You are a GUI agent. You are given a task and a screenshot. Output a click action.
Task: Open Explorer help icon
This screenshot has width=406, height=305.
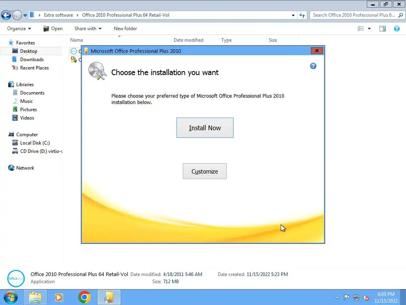pos(396,29)
